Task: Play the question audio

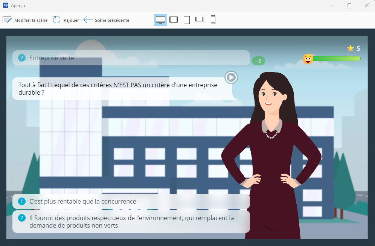Action: [231, 77]
